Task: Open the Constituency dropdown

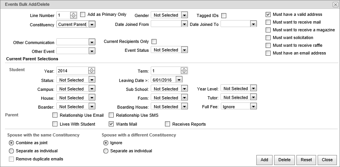Action: coord(92,24)
